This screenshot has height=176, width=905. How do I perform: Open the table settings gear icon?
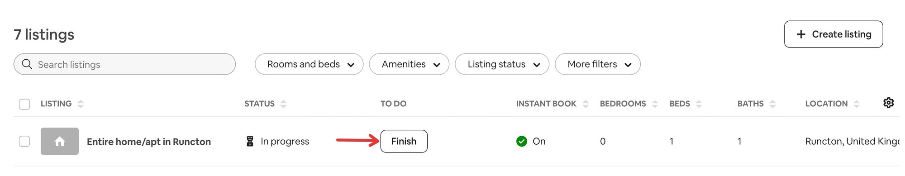(888, 103)
